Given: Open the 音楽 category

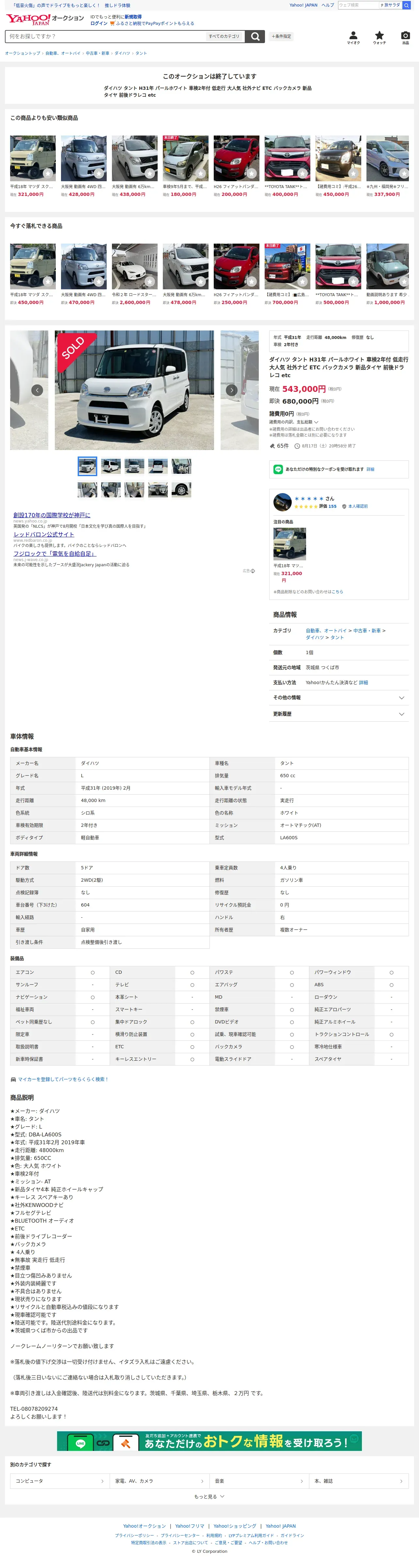Looking at the screenshot, I should tap(259, 1481).
